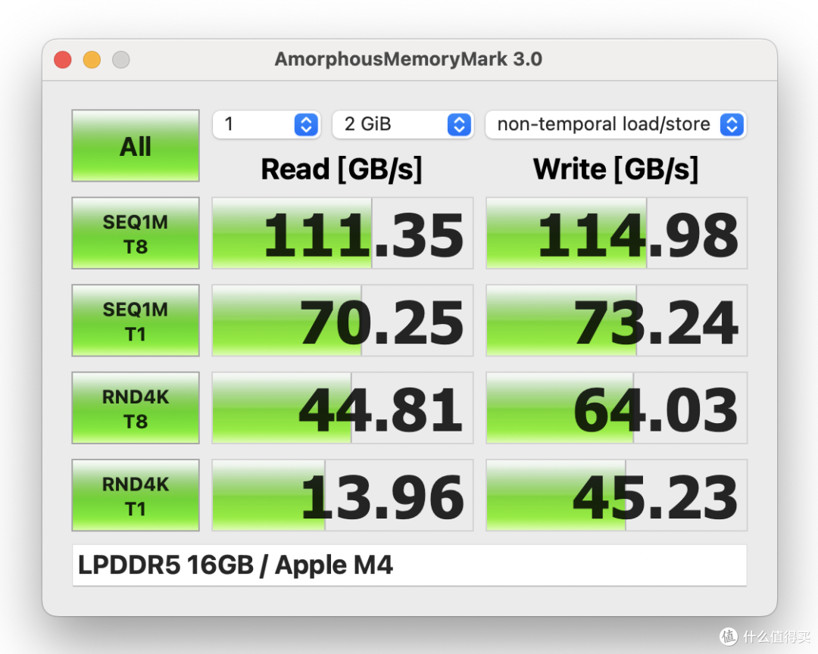Select the RND4K T1 read result 13.96
This screenshot has height=654, width=818.
coord(343,496)
